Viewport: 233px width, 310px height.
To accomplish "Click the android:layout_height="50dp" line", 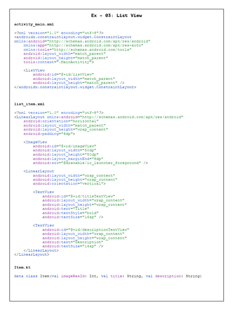I will (66, 155).
